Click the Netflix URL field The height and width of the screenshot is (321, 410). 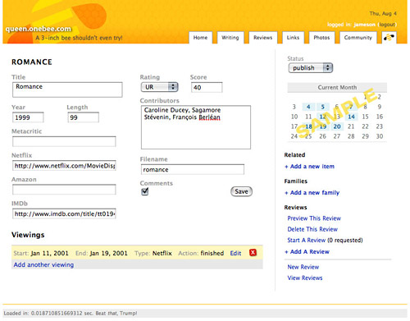point(64,166)
